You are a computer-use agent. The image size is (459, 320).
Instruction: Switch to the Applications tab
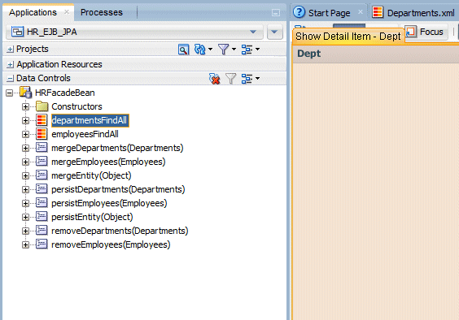click(33, 12)
